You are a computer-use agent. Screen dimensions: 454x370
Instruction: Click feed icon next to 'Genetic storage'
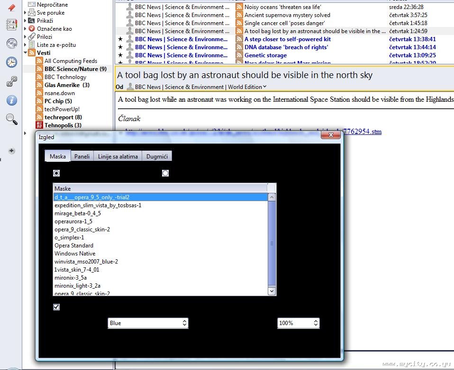coord(239,55)
